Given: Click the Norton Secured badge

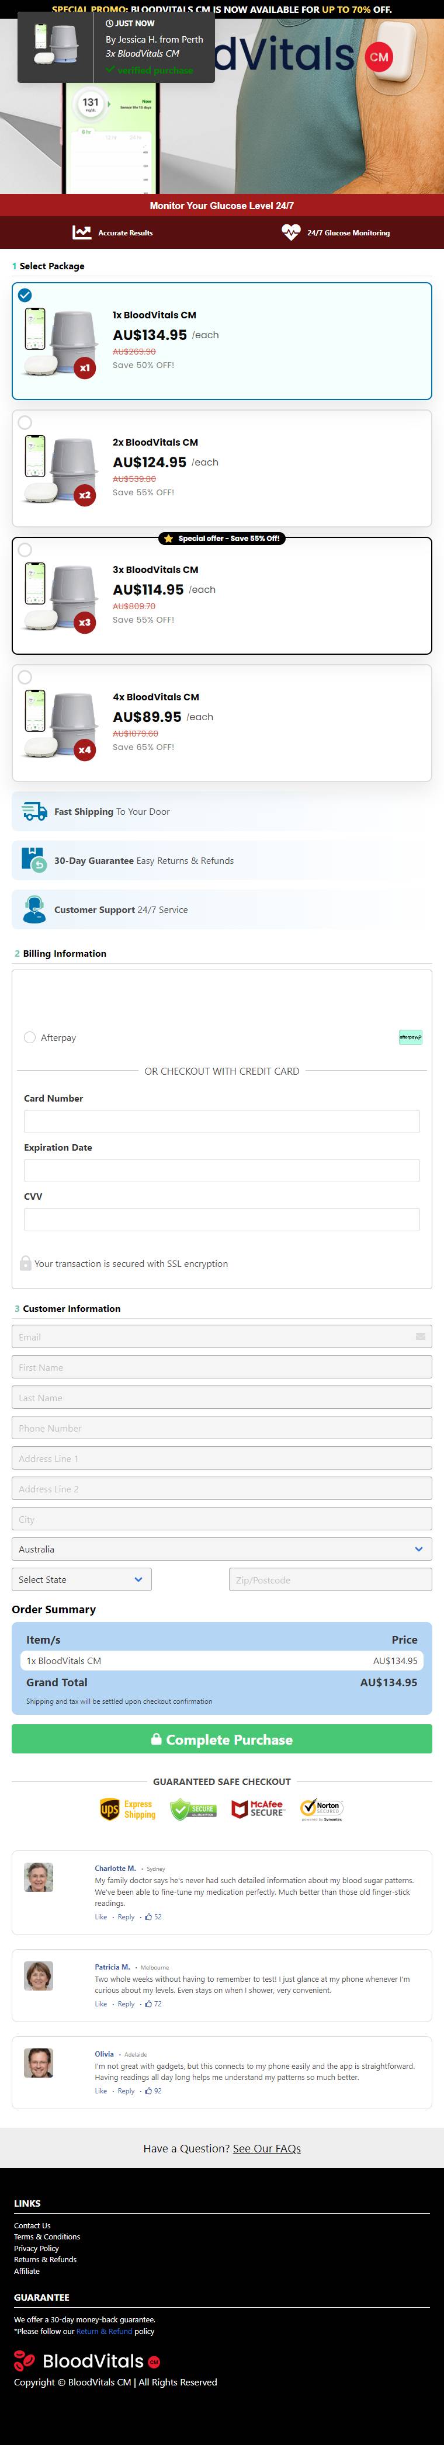Looking at the screenshot, I should pos(322,1809).
